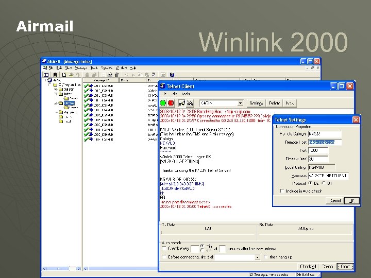Viewport: 371px width, 278px height.
Task: Enable the then hang up checkbox
Action: 266,257
